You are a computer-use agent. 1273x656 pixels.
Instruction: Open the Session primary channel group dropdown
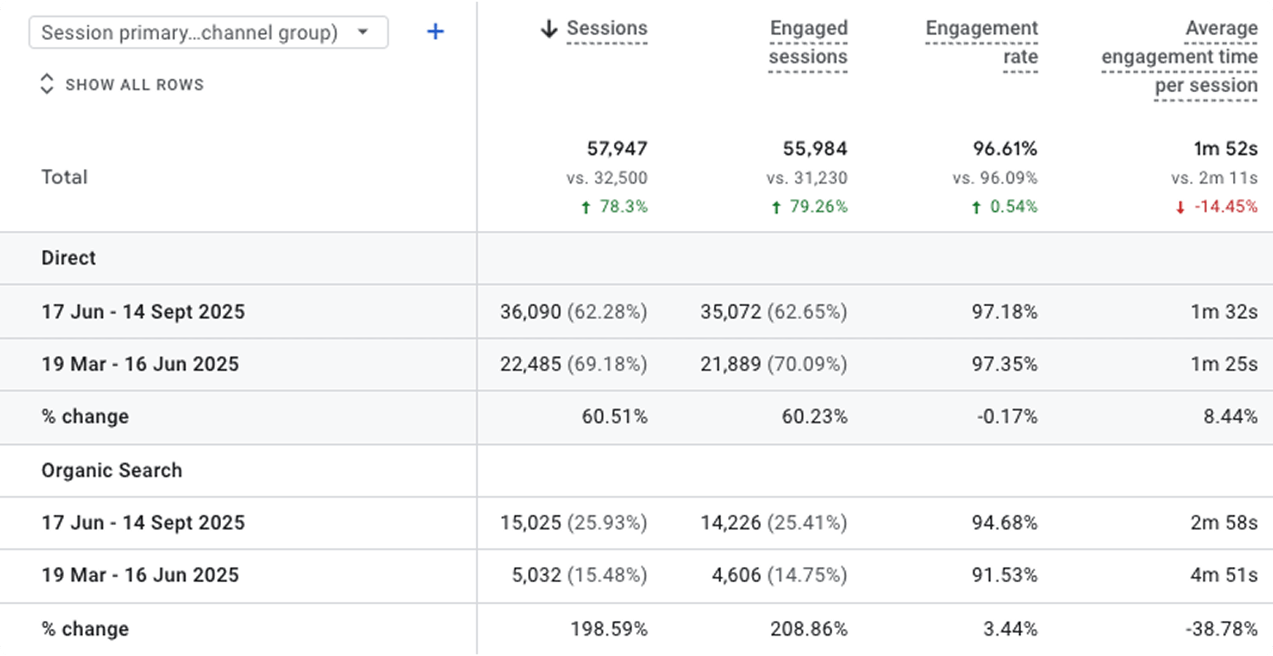(189, 33)
